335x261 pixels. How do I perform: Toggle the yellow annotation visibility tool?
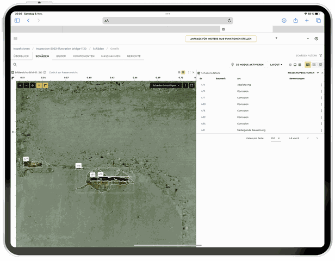tap(39, 85)
